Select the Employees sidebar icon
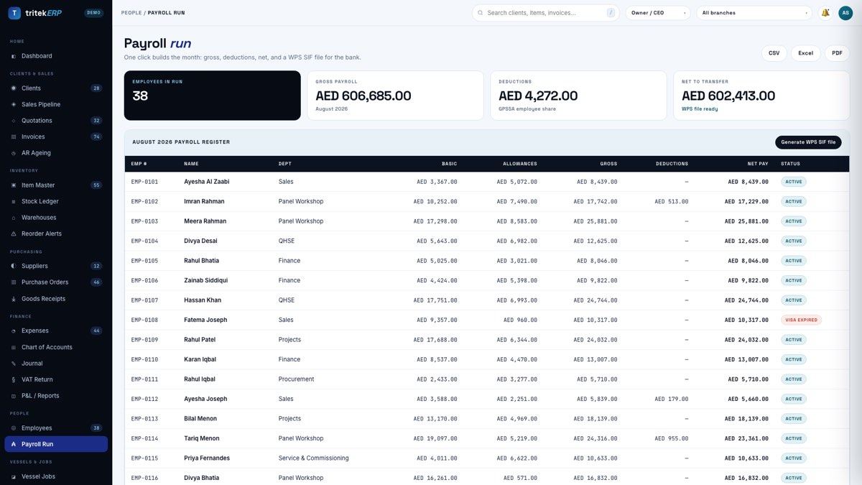The width and height of the screenshot is (862, 485). click(14, 428)
